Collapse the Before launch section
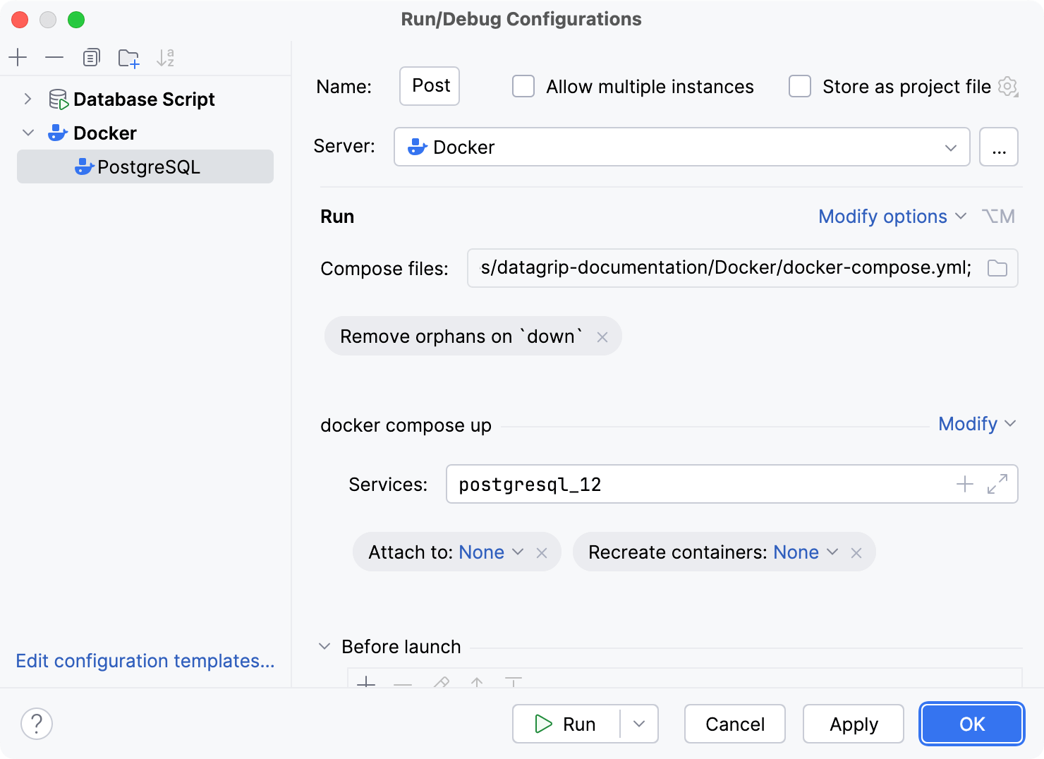Screen dimensions: 1044x759 pyautogui.click(x=324, y=645)
